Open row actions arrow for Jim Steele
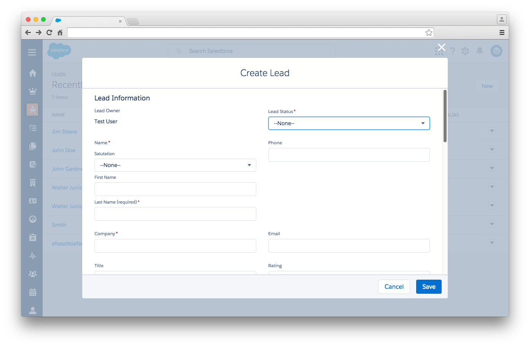Screen dimensions: 530x347 pyautogui.click(x=492, y=131)
